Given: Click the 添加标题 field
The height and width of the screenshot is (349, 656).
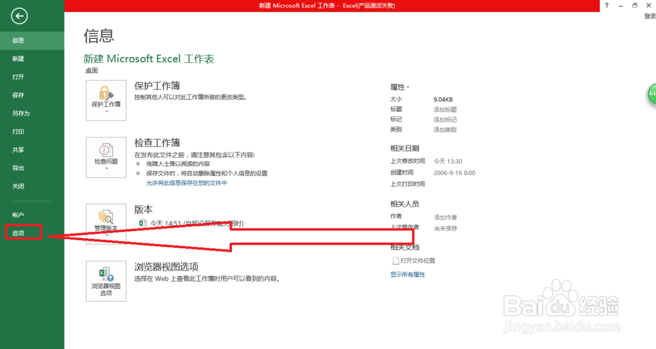Looking at the screenshot, I should coord(445,109).
